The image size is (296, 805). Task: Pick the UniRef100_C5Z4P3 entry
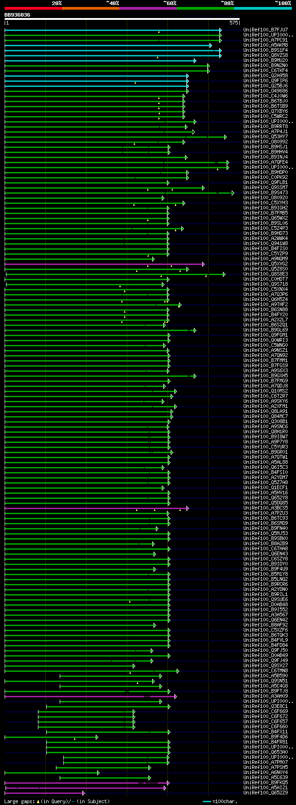tap(265, 228)
